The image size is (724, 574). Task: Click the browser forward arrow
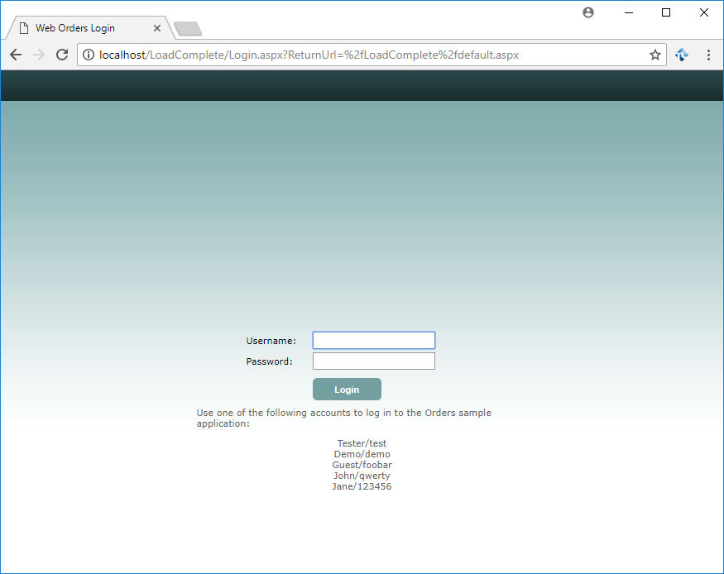coord(39,55)
